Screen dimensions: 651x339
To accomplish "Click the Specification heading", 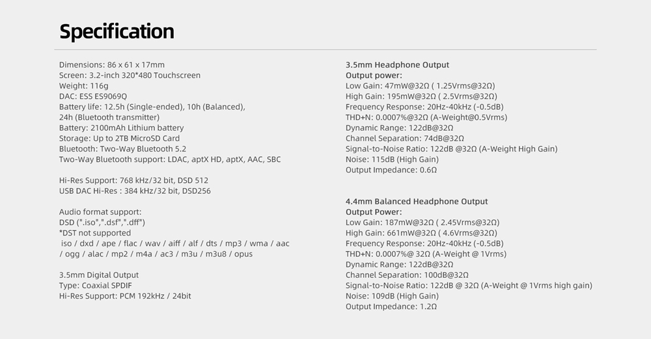I will [x=117, y=31].
